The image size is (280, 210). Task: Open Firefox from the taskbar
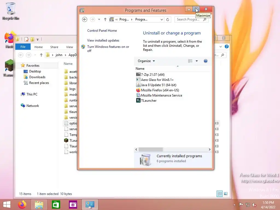click(22, 205)
